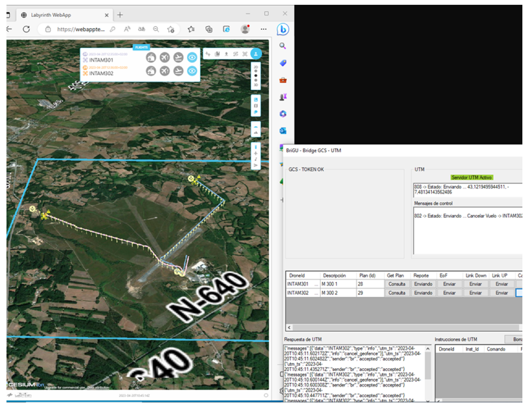The image size is (528, 410).
Task: Click the Outlook icon in Edge sidebar
Action: [x=283, y=131]
